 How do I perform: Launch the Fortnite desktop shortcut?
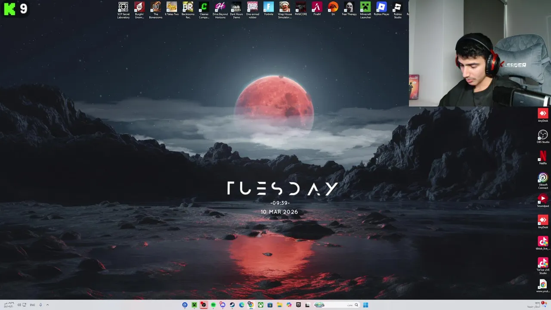tap(269, 9)
